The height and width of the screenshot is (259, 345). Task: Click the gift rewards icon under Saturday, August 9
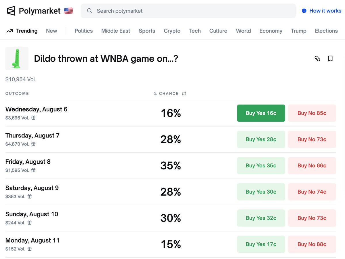pyautogui.click(x=30, y=196)
